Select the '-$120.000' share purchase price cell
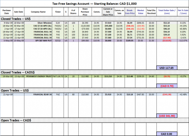Viewport: 189px width, 136px height. [85, 26]
